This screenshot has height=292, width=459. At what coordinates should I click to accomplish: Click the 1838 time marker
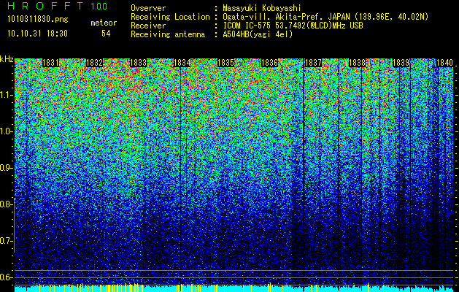tap(357, 63)
